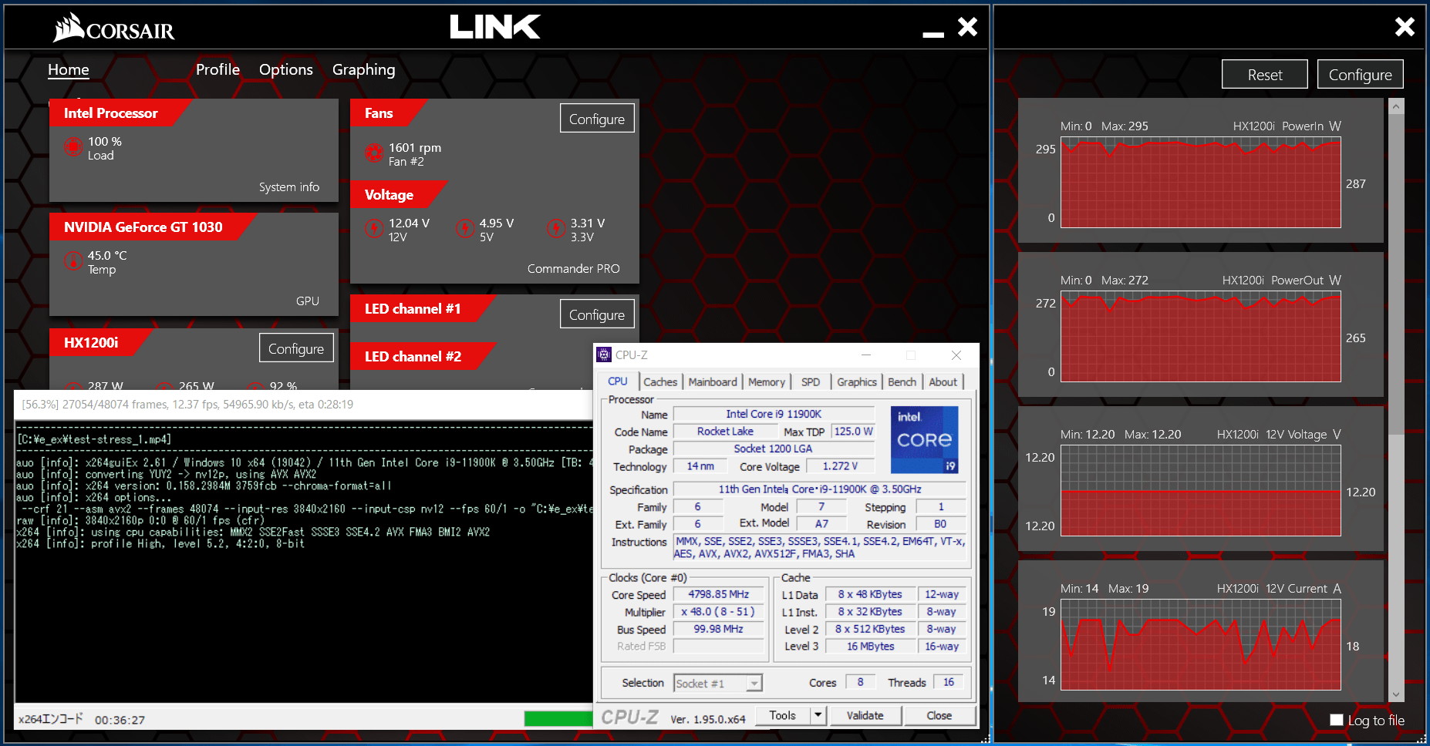Viewport: 1430px width, 746px height.
Task: Click the System info link
Action: (x=289, y=186)
